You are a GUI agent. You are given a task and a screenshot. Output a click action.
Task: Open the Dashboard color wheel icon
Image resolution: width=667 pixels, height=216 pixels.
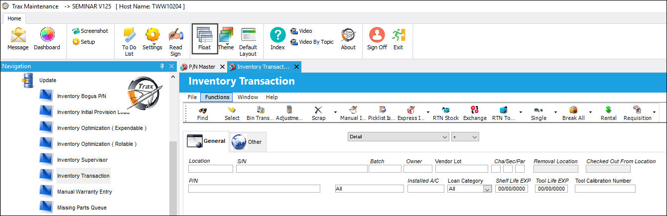pyautogui.click(x=47, y=39)
